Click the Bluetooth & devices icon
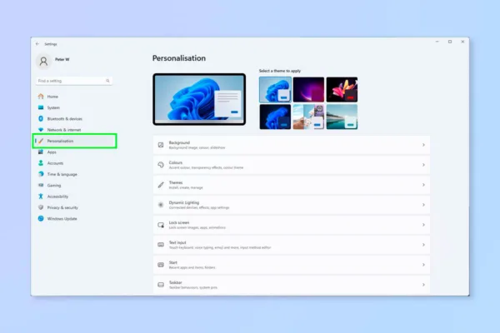This screenshot has height=333, width=500. tap(41, 118)
